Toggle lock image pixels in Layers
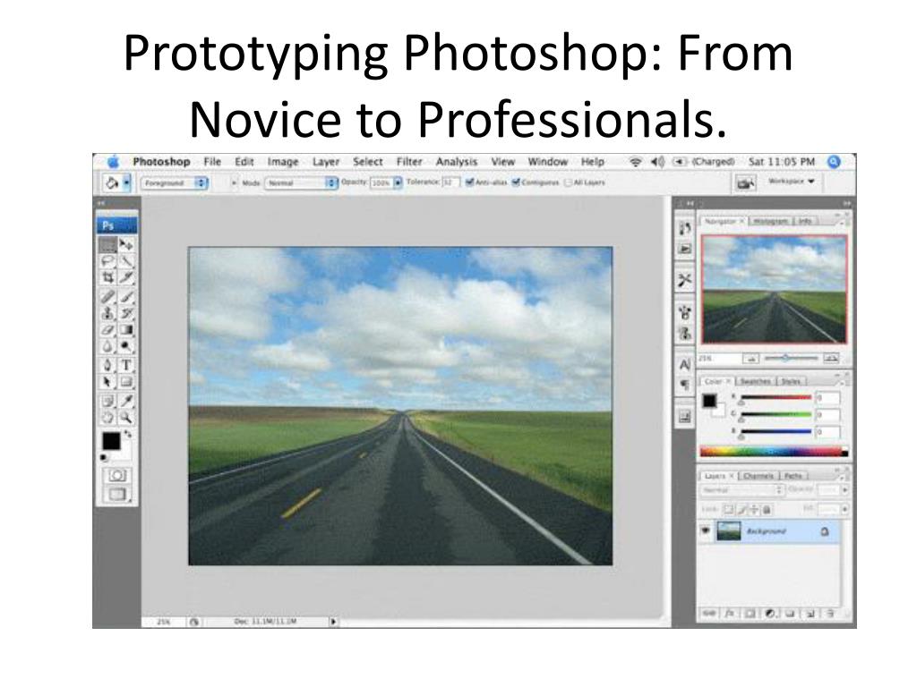The height and width of the screenshot is (687, 917). pos(741,509)
